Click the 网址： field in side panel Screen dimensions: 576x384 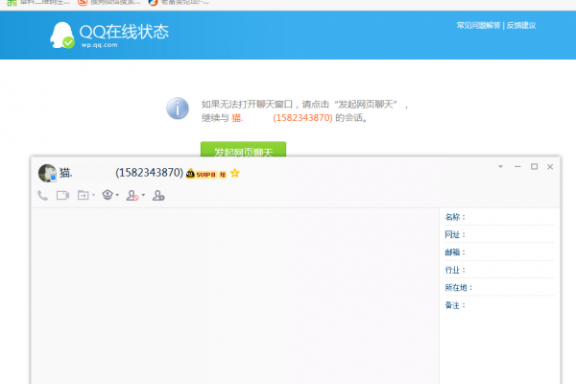pyautogui.click(x=499, y=235)
